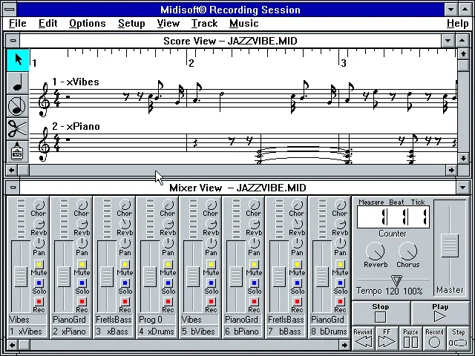Click the Chor knob on bVibes channel
This screenshot has width=475, height=356.
pos(211,205)
